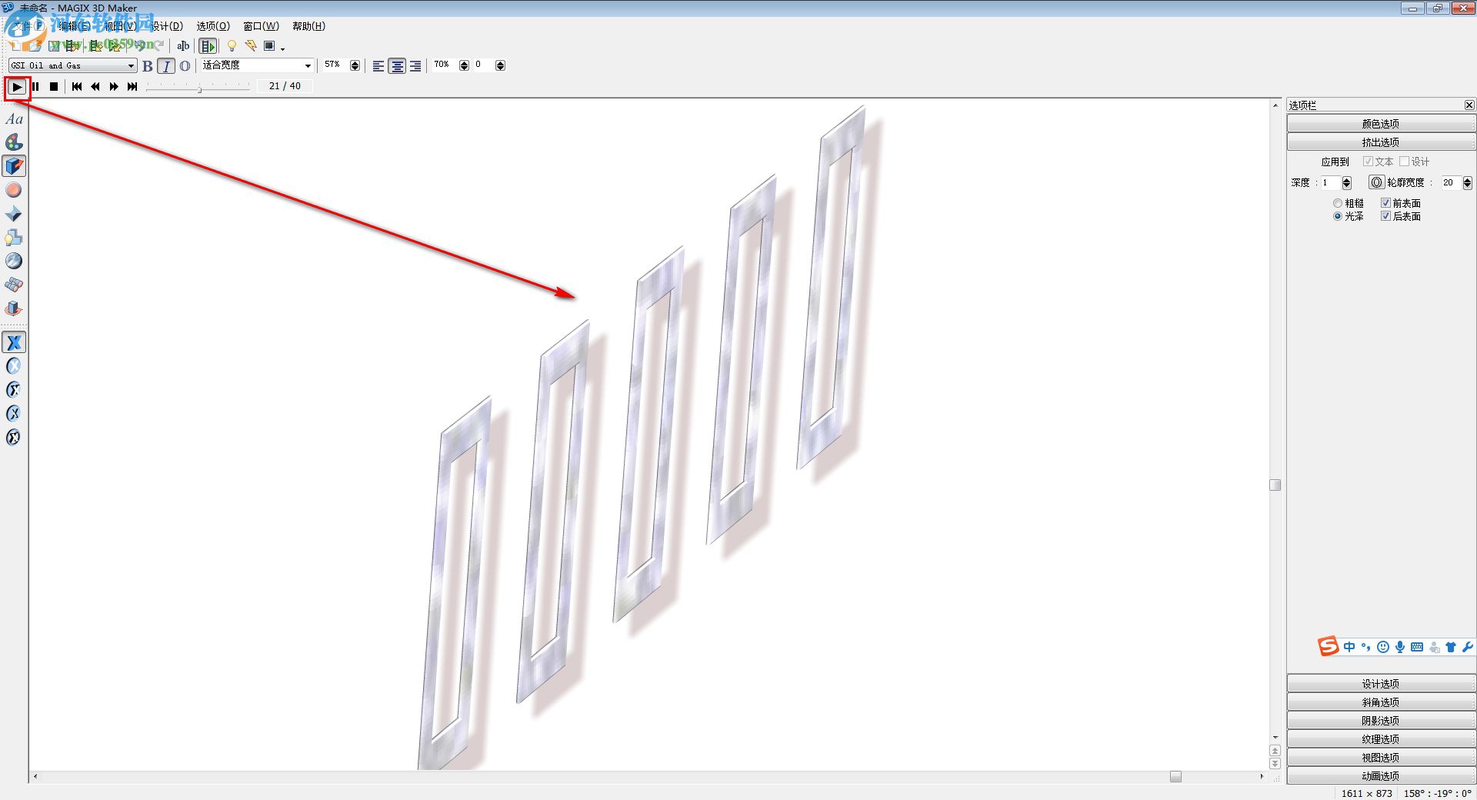1477x800 pixels.
Task: Click the lightbulb icon in the toolbar
Action: (232, 45)
